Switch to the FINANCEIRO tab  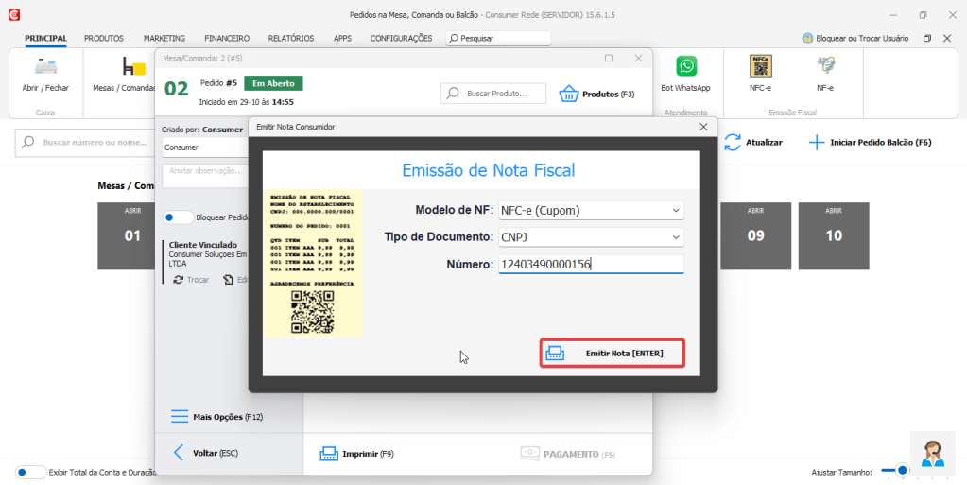click(227, 39)
